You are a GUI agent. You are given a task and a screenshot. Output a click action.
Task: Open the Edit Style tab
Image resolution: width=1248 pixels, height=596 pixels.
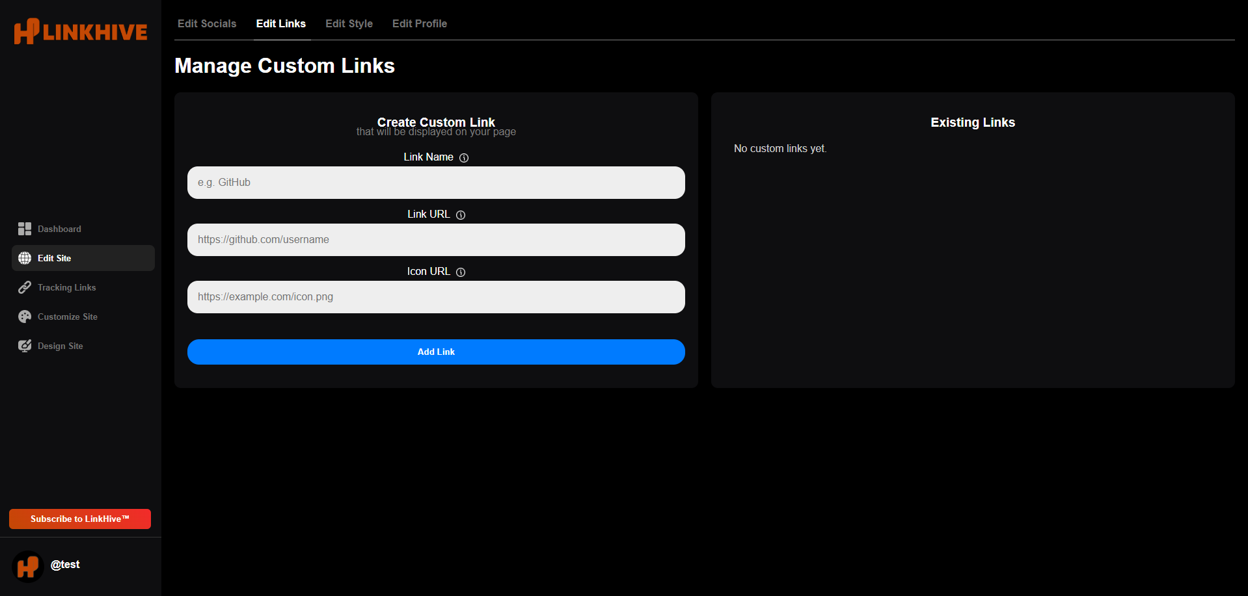point(349,23)
